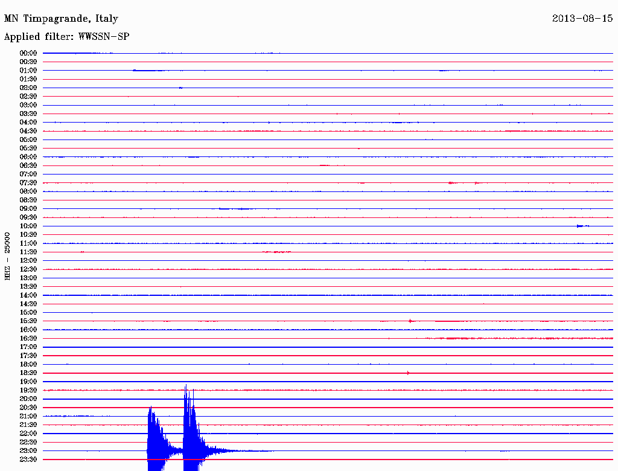Image resolution: width=618 pixels, height=471 pixels.
Task: Click the red noise burst on 11:30 trace
Action: (x=276, y=252)
